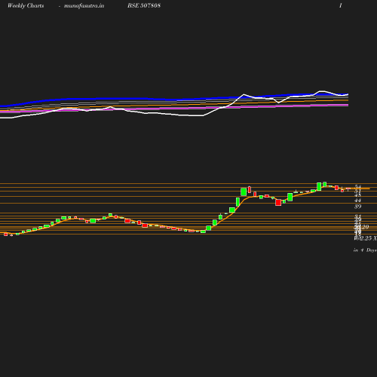Click the "Weekly Charts" title text
377x377 pixels.
click(x=26, y=6)
